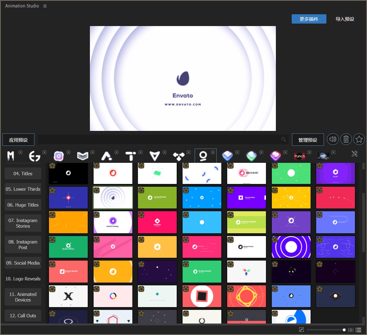This screenshot has width=367, height=335.
Task: Remove the M-logo pack with its X
Action: [x=20, y=152]
